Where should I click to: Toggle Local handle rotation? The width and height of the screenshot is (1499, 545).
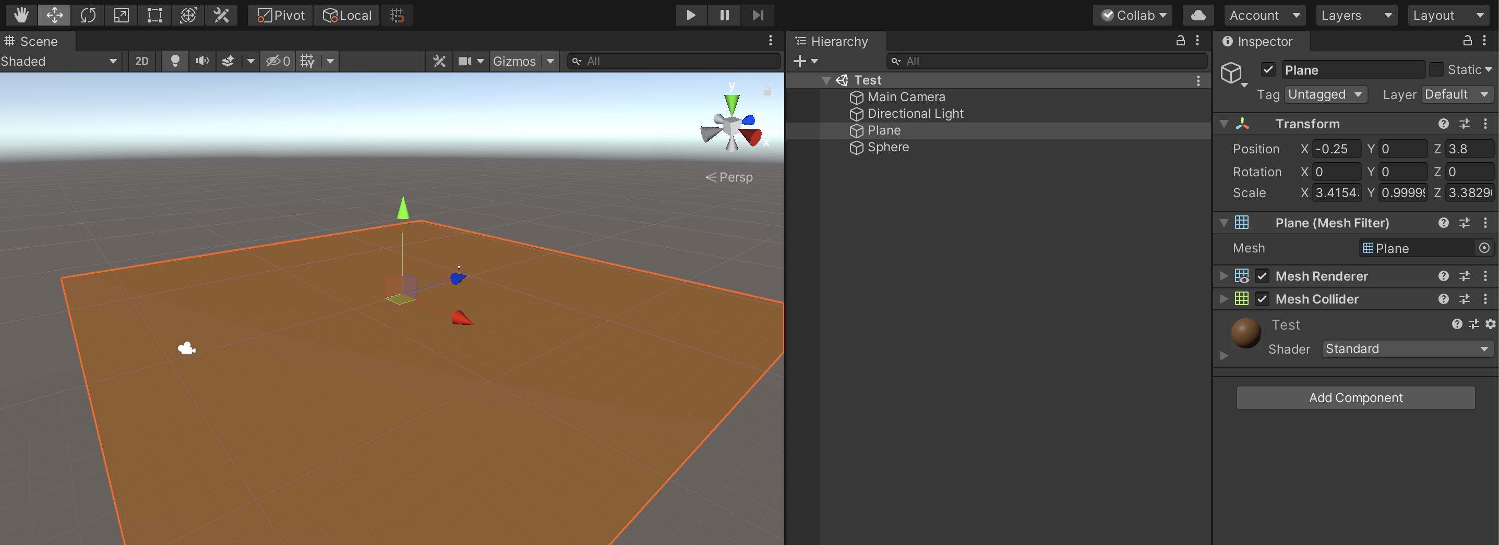click(347, 15)
